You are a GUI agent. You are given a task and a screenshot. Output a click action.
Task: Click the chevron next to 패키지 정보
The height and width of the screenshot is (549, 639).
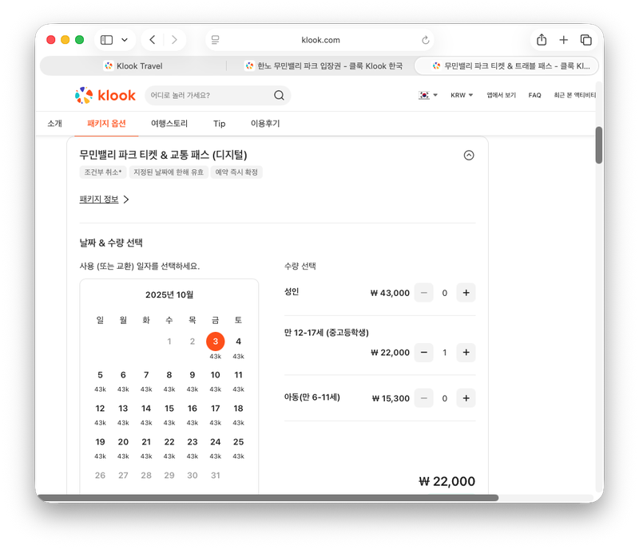[126, 199]
